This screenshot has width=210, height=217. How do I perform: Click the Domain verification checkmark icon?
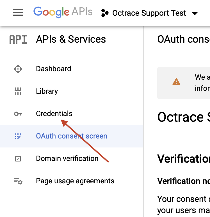pos(18,159)
